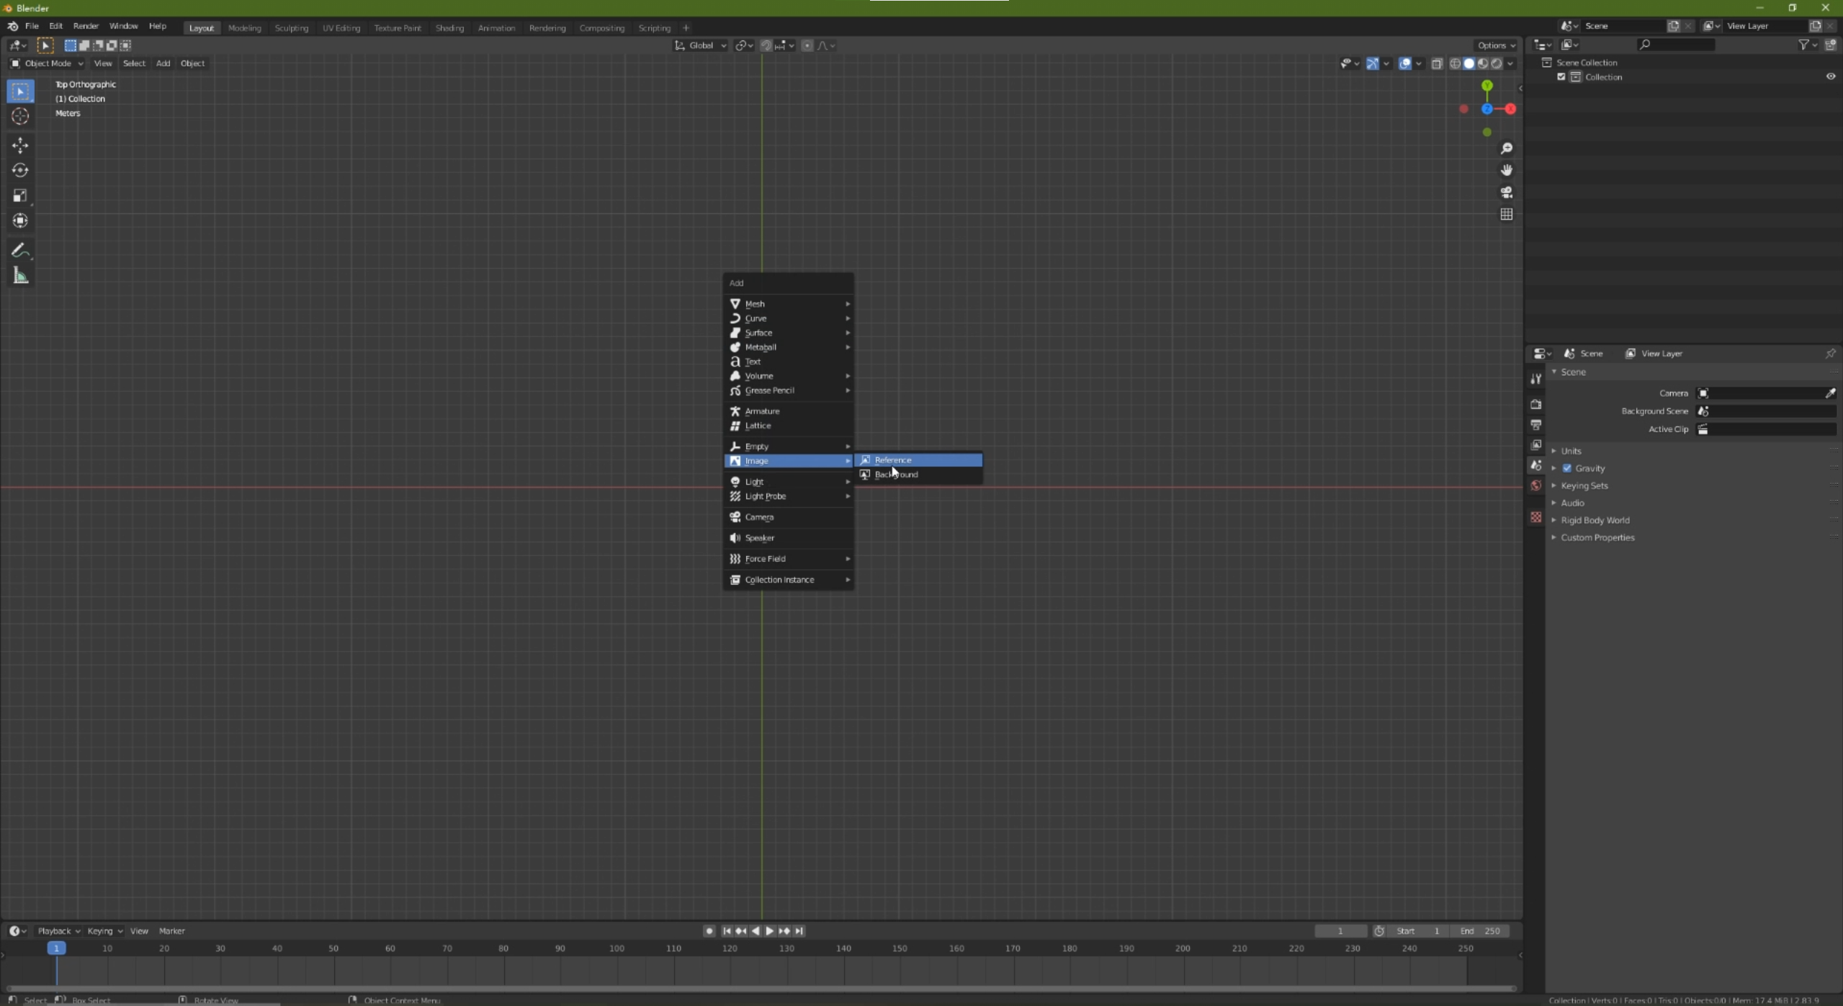Select the Annotate pencil tool
Screen dimensions: 1843x1006
(20, 251)
